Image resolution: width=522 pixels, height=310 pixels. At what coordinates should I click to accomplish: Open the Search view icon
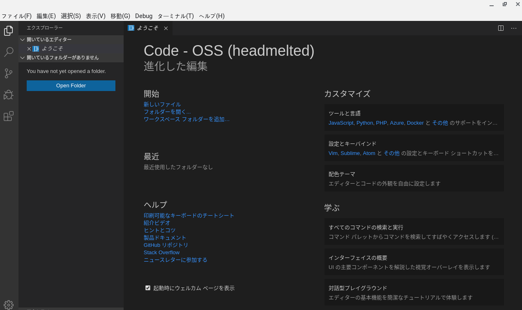tap(9, 52)
